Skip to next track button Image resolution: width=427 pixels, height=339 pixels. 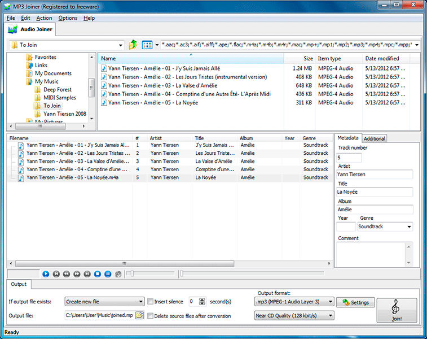click(87, 274)
